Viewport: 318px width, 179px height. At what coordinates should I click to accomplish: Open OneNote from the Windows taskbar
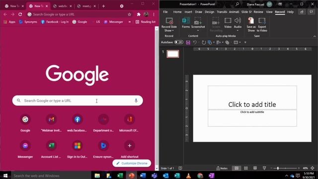(212, 176)
